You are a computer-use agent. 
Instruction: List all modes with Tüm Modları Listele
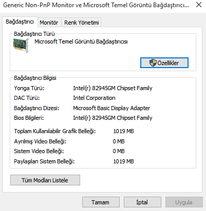click(45, 180)
